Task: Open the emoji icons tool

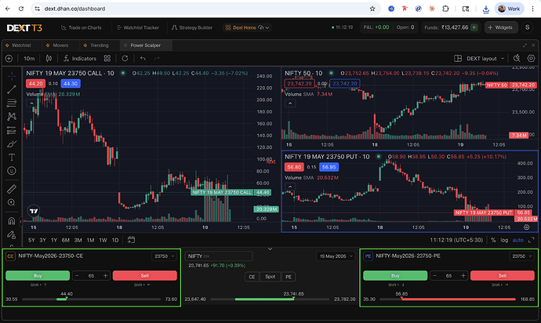Action: point(12,171)
